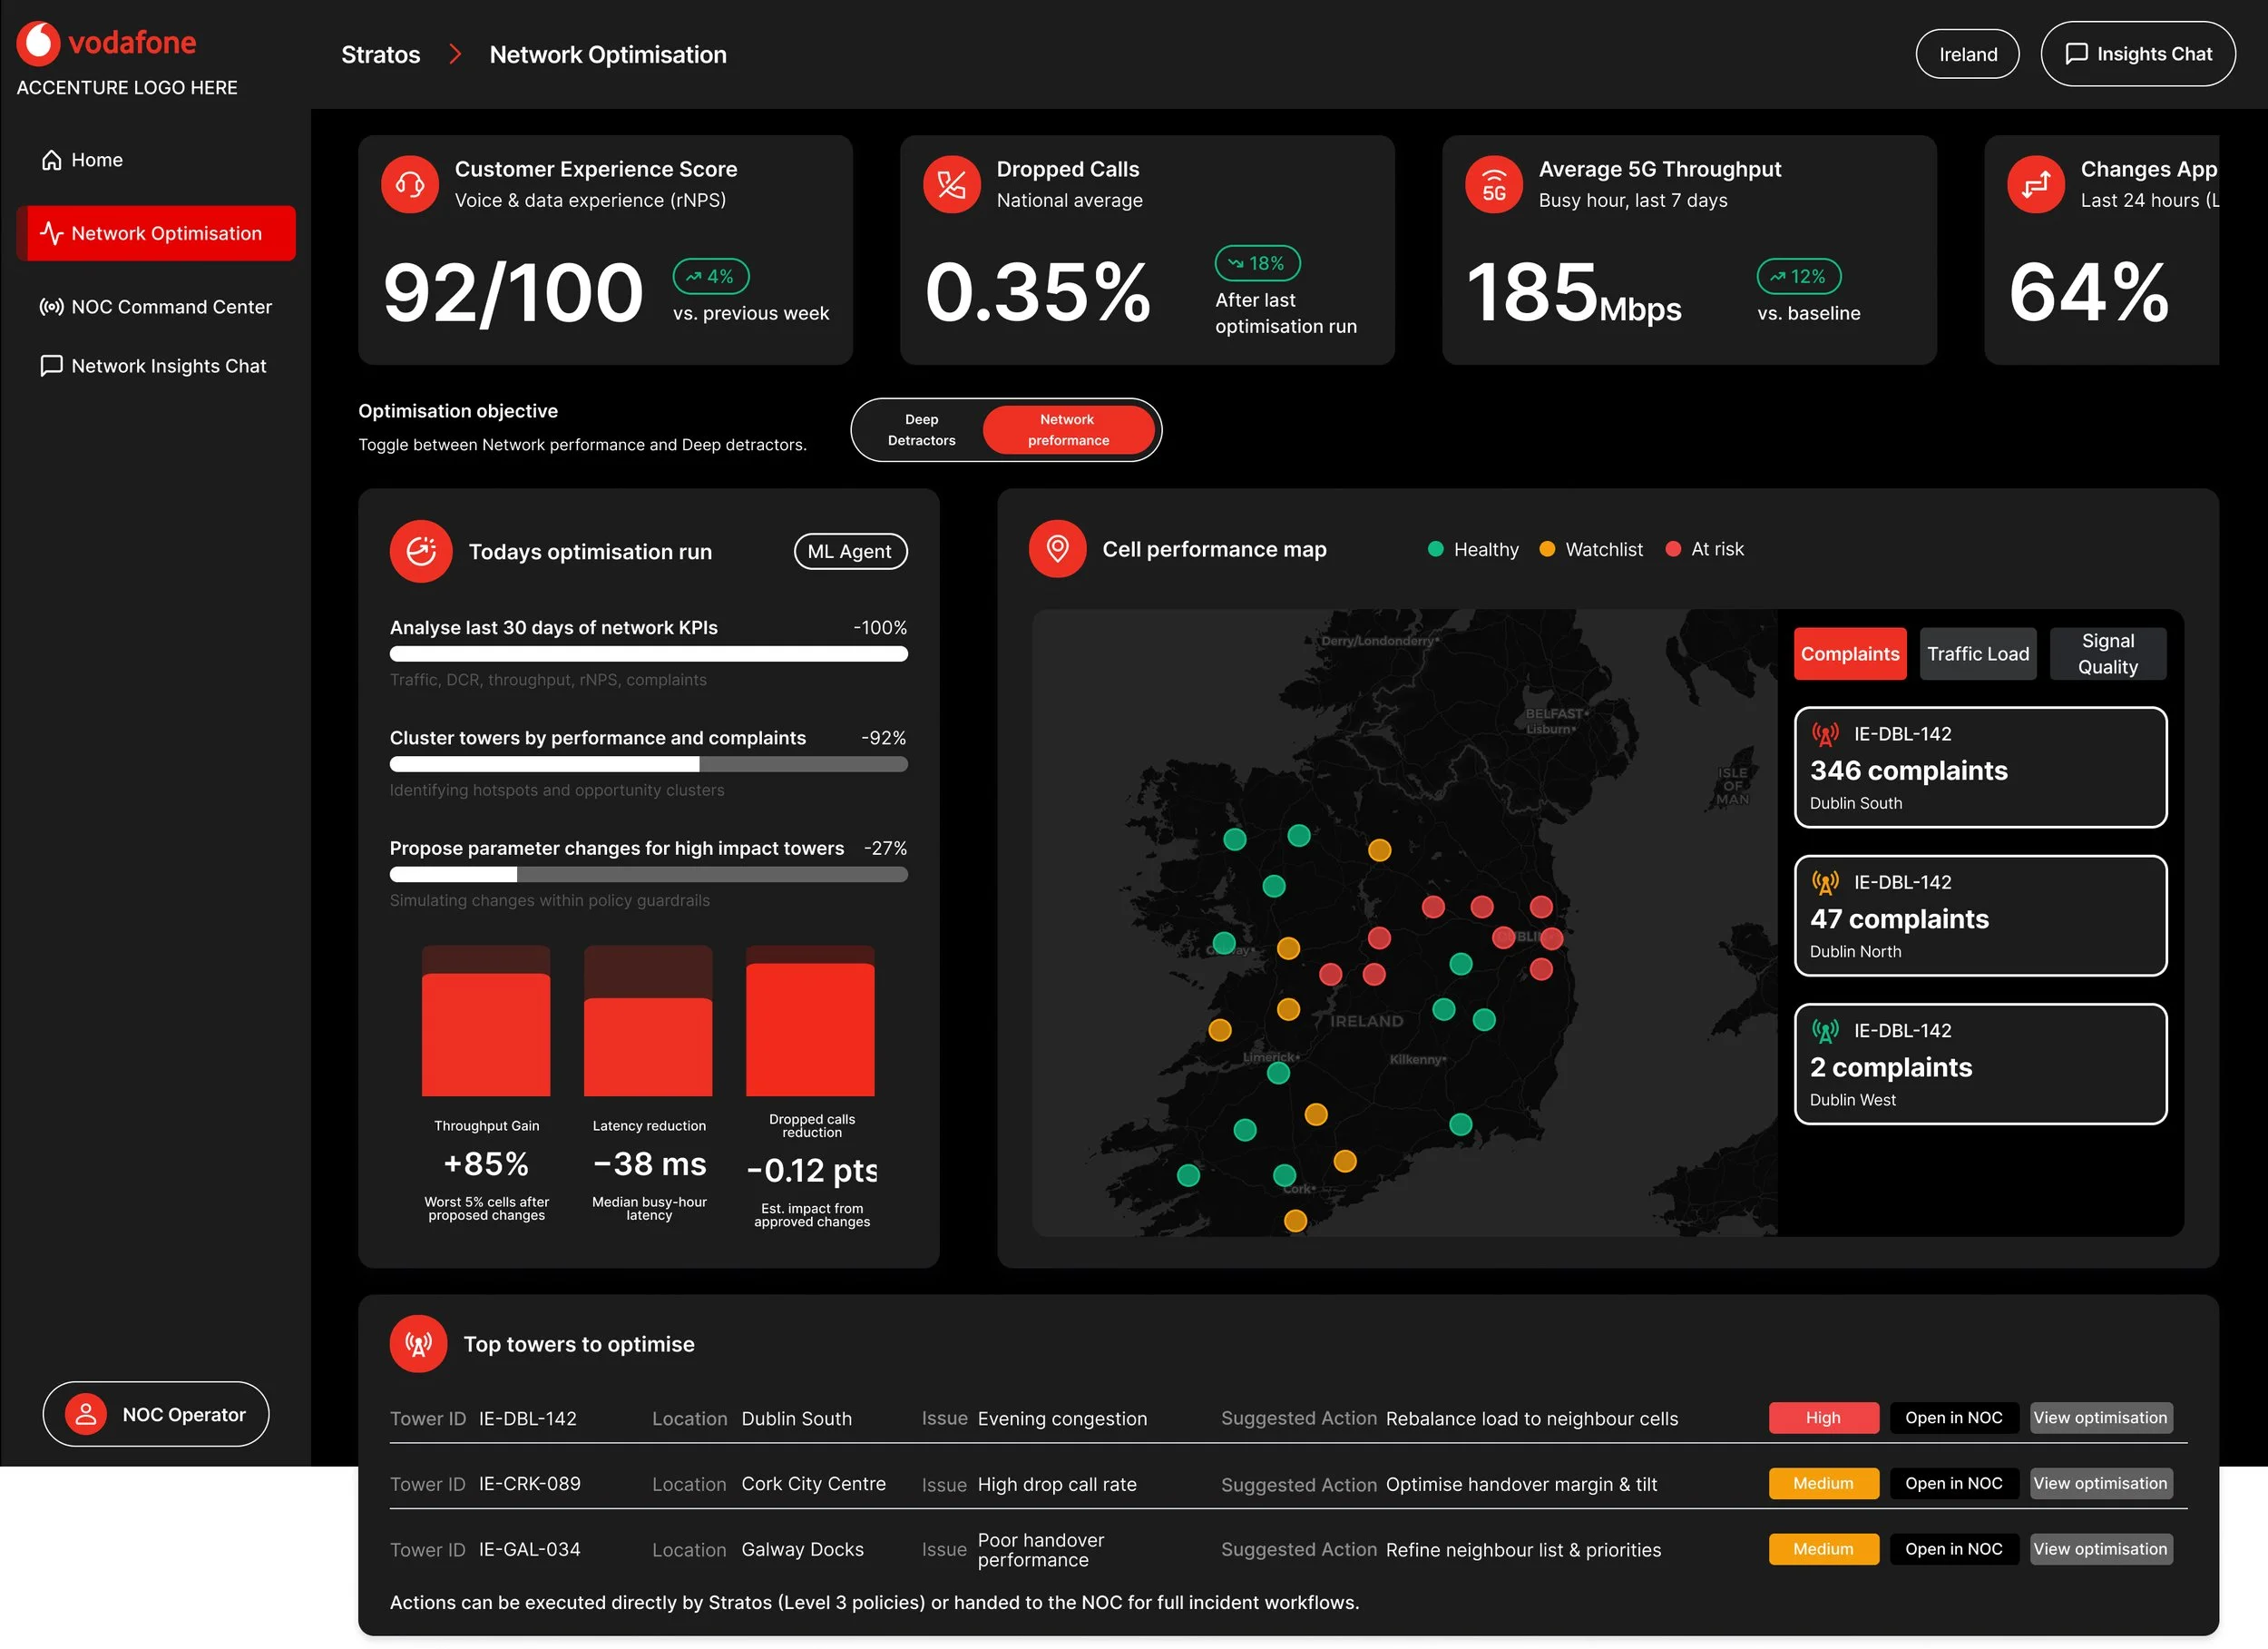Click Open in NOC for tower IE-DBL-142

(1953, 1418)
